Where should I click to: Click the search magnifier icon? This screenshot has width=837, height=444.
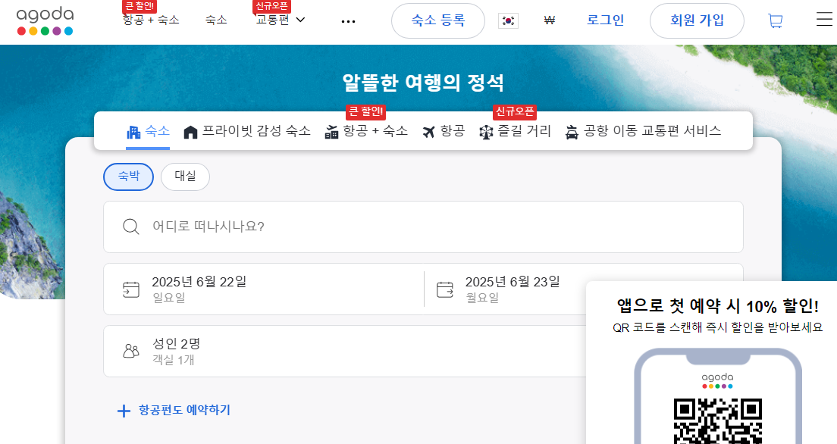pos(130,227)
